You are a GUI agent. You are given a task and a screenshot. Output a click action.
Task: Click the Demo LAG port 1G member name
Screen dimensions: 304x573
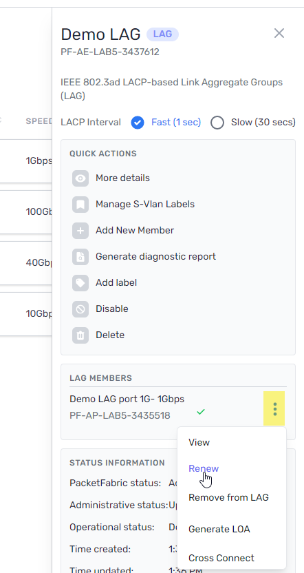click(127, 399)
